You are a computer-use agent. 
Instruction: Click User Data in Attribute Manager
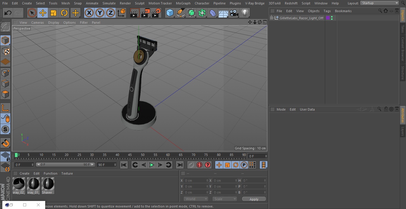point(307,109)
